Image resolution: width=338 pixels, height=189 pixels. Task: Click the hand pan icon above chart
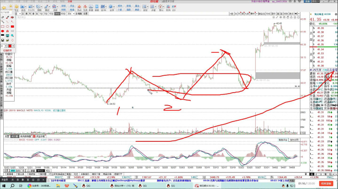288,17
